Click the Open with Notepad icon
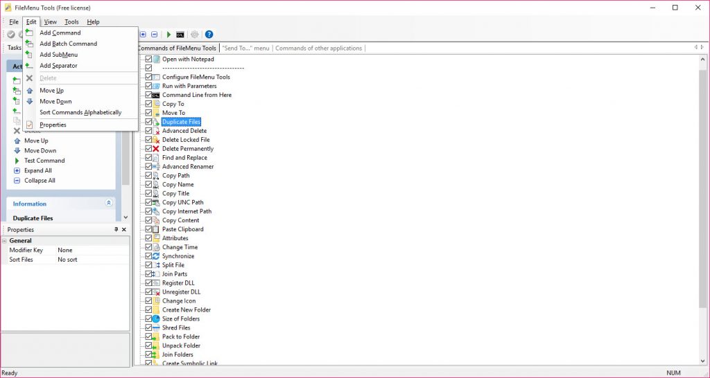Screen dimensions: 710x378 tap(156, 60)
